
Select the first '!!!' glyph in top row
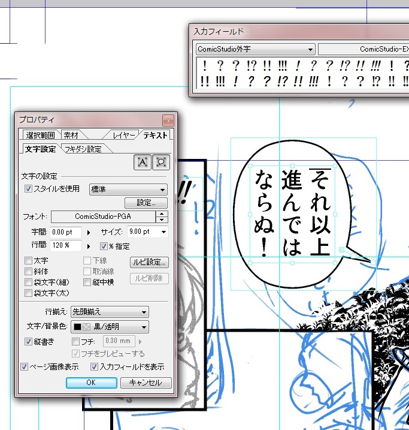pyautogui.click(x=282, y=66)
